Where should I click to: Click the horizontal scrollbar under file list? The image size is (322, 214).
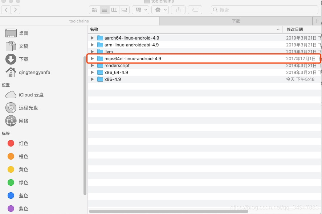(x=168, y=211)
